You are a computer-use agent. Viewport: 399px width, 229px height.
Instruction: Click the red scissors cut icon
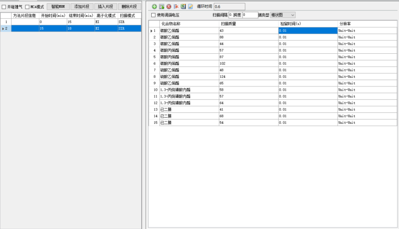pos(176,7)
